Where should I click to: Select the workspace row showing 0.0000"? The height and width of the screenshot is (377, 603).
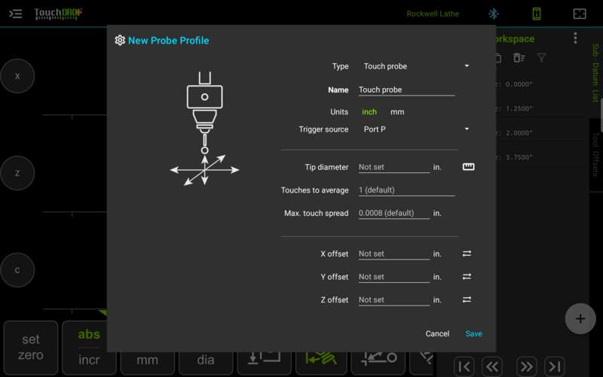click(x=541, y=84)
